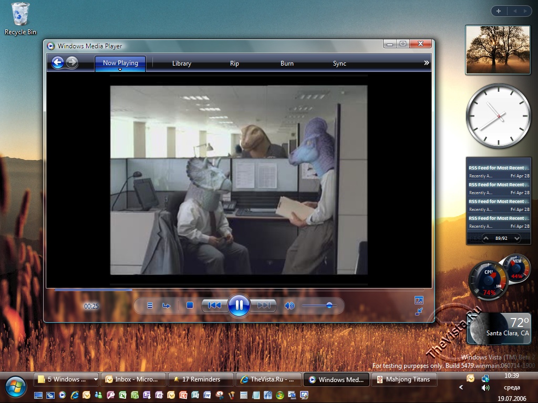The image size is (538, 403).
Task: Open the system tray volume icon
Action: pyautogui.click(x=485, y=388)
